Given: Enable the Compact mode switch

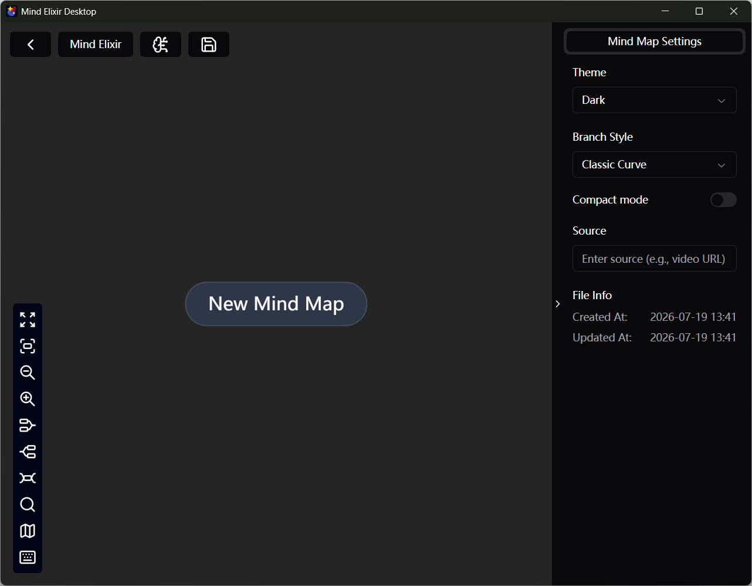Looking at the screenshot, I should [x=723, y=200].
